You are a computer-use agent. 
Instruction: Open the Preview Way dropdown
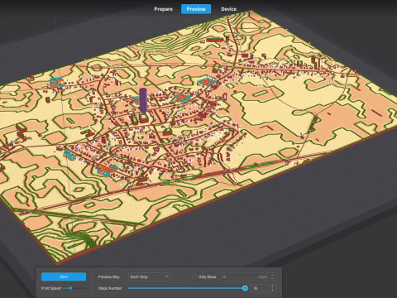click(x=149, y=276)
